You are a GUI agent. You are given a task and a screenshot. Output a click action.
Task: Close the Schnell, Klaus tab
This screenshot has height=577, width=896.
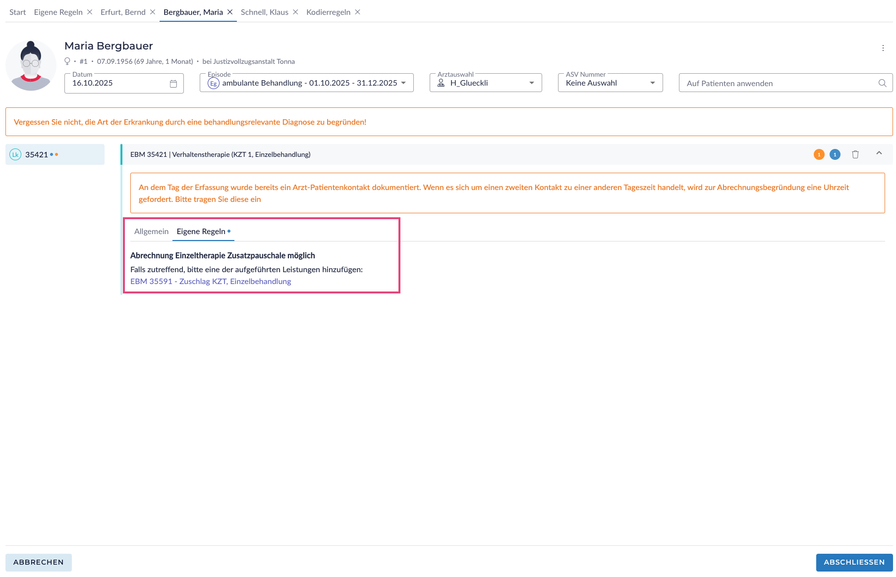click(295, 12)
